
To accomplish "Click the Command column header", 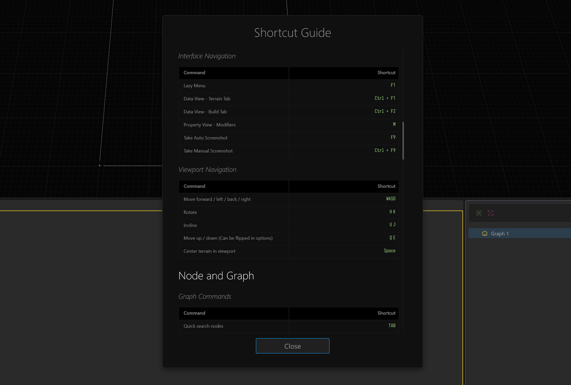I will 194,72.
